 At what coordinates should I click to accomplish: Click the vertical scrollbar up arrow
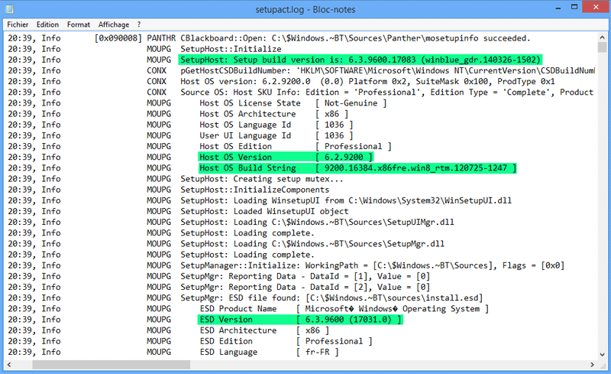click(x=602, y=36)
